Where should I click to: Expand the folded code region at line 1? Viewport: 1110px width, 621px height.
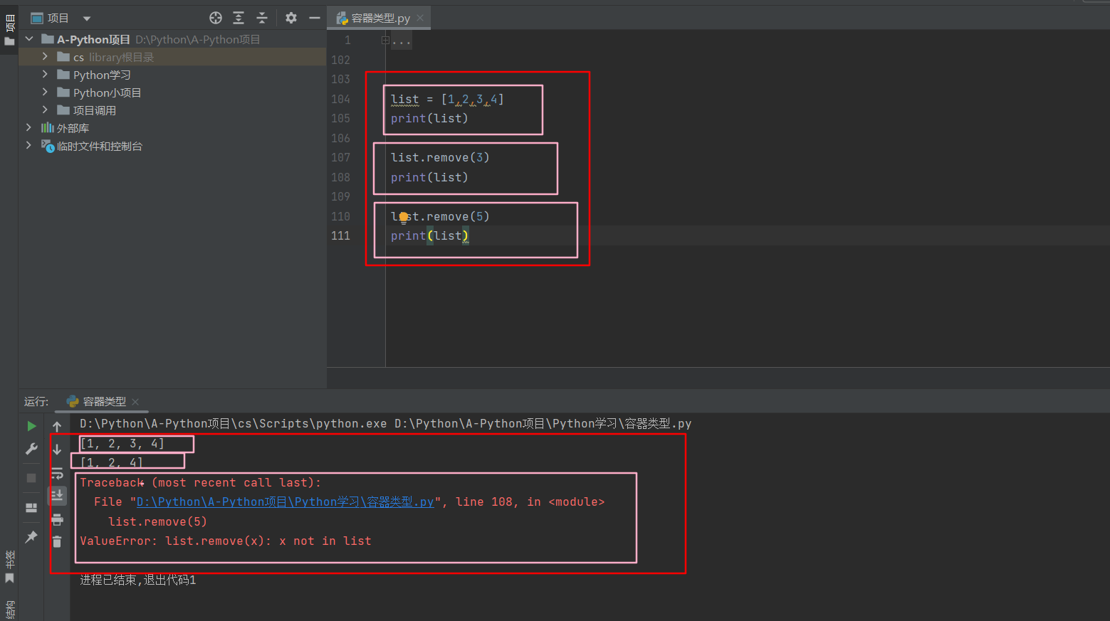(385, 41)
